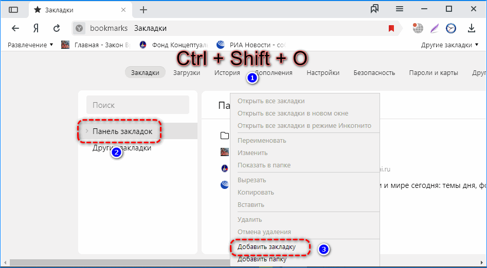Go back with the arrow button
Viewport: 487px width, 268px height.
pos(15,28)
